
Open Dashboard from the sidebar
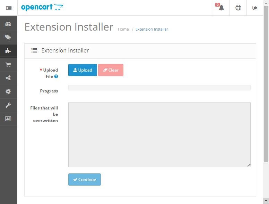pyautogui.click(x=8, y=24)
